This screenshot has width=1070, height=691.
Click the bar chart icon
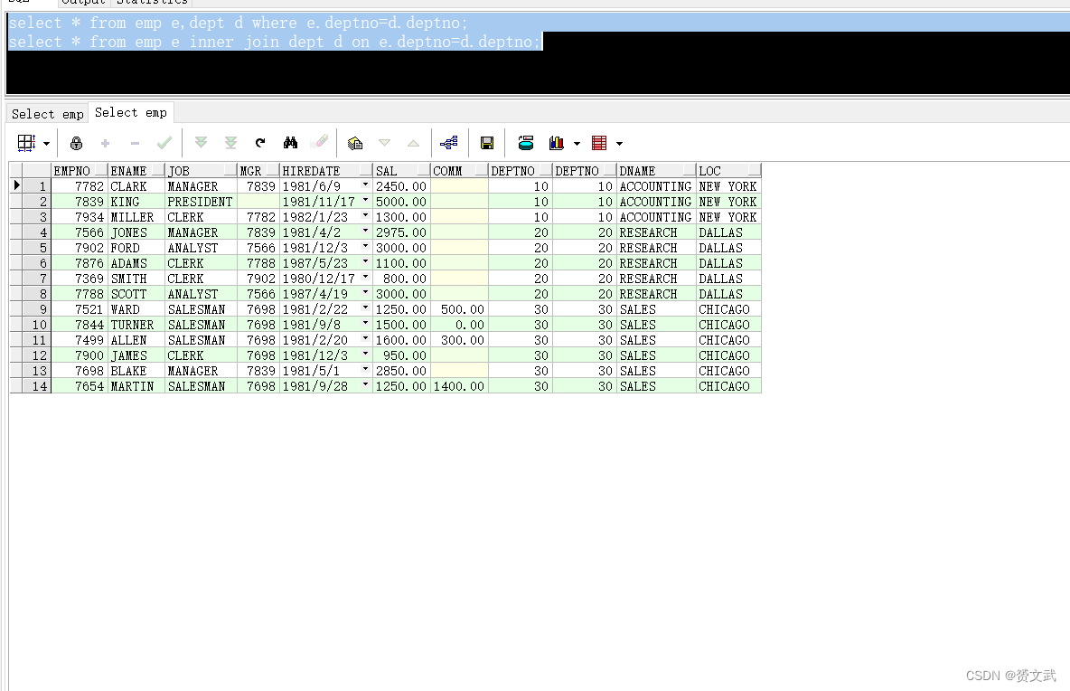(556, 143)
